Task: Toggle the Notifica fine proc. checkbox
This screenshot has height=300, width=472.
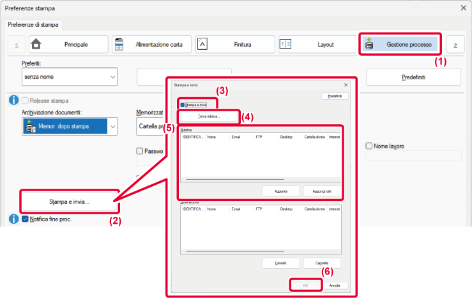Action: [26, 219]
